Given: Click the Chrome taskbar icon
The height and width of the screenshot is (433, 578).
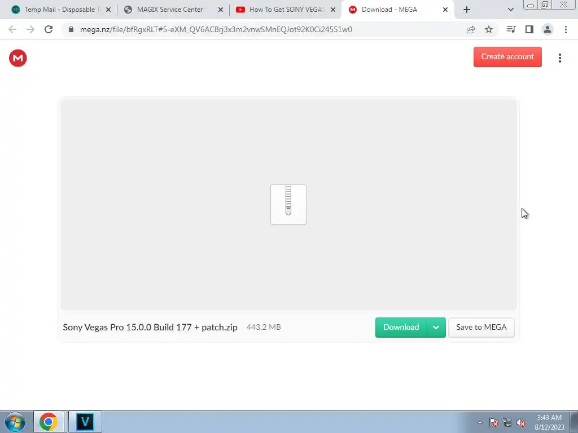Looking at the screenshot, I should pos(49,422).
